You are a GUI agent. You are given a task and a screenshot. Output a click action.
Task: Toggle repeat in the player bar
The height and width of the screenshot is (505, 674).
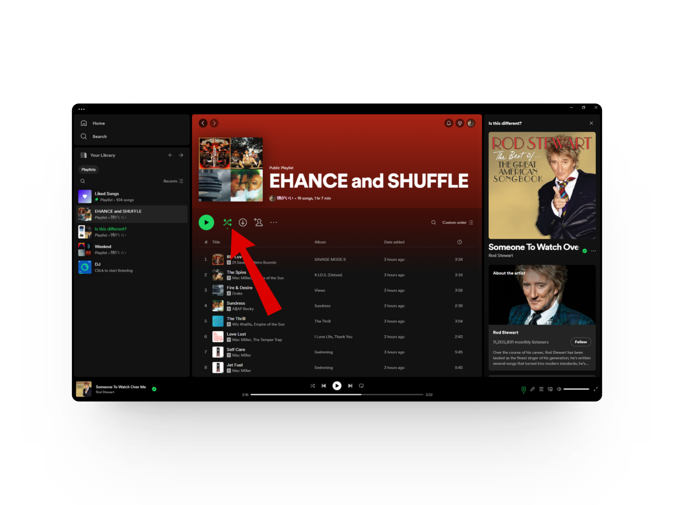361,386
